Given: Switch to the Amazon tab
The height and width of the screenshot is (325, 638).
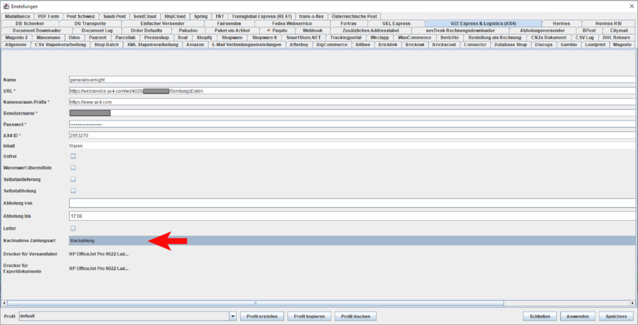Looking at the screenshot, I should click(195, 45).
